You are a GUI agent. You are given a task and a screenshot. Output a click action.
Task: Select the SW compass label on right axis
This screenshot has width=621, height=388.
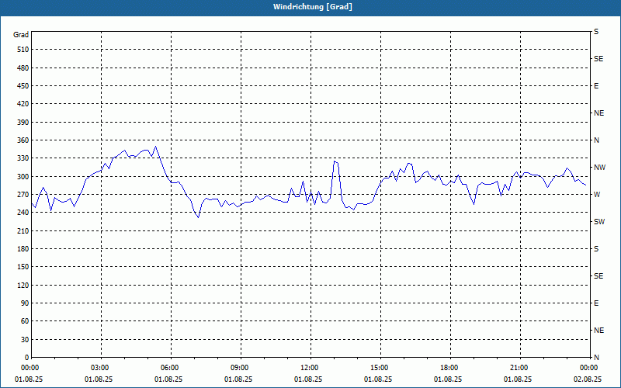coord(599,222)
